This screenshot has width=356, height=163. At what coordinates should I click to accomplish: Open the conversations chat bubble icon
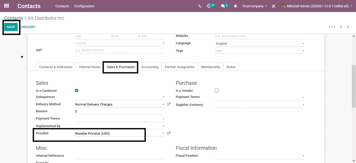(x=223, y=6)
